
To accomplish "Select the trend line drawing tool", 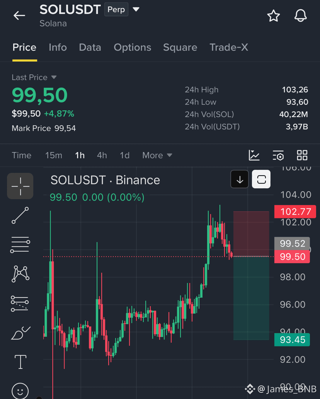I will [20, 215].
